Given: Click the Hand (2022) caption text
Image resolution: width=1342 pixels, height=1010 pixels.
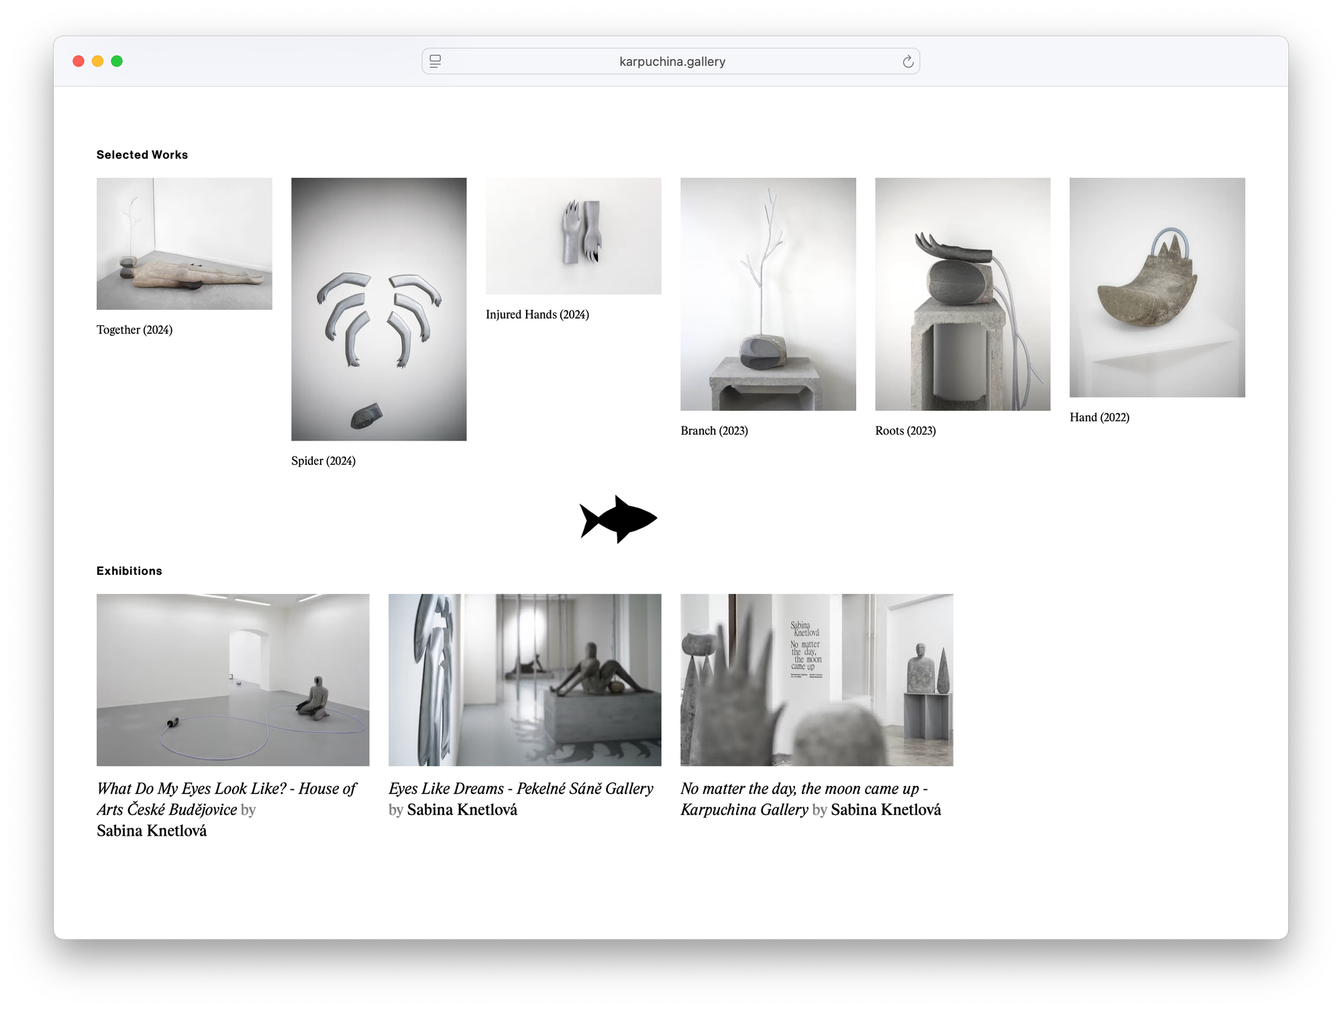Looking at the screenshot, I should (x=1099, y=417).
